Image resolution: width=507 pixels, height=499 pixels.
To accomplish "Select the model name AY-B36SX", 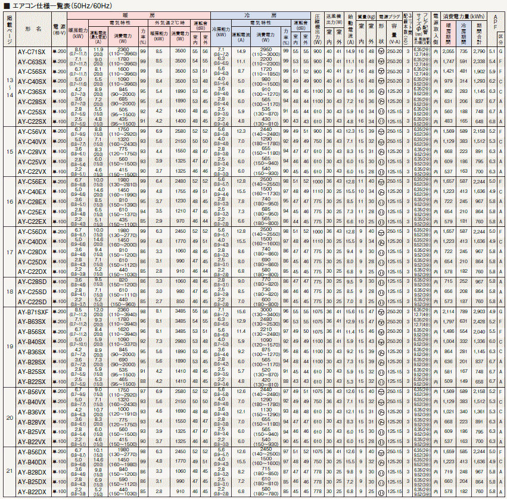I will 32,352.
